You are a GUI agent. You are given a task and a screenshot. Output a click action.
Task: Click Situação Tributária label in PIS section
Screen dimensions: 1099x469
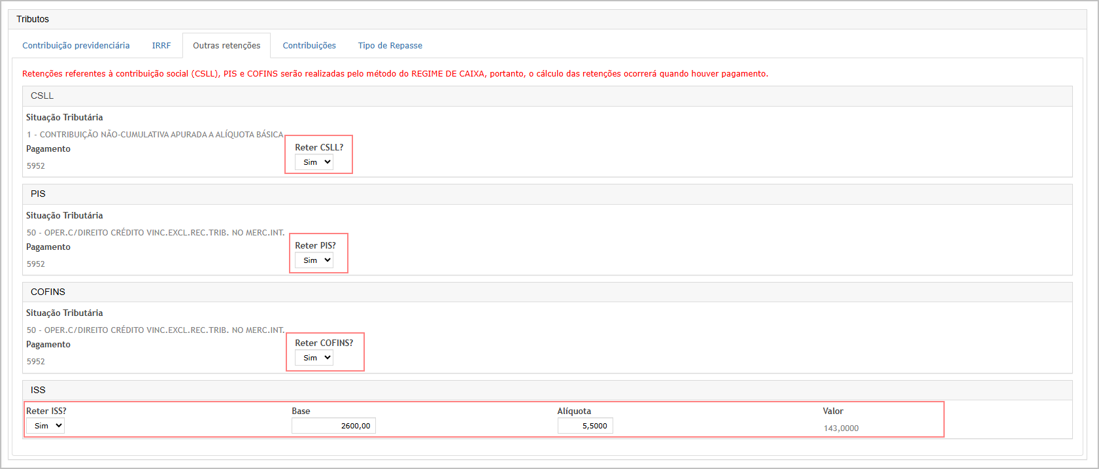pos(64,216)
